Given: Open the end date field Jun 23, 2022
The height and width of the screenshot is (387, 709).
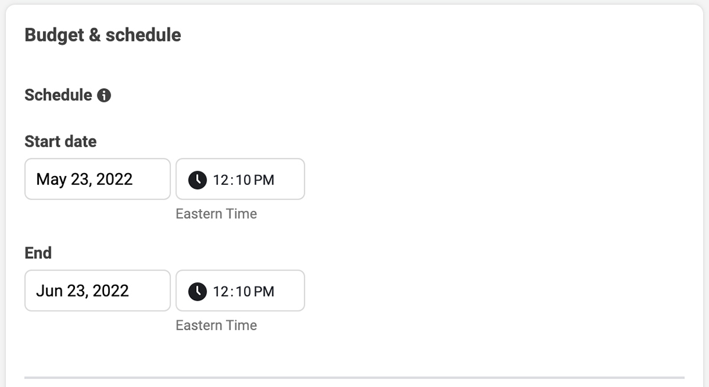Looking at the screenshot, I should tap(97, 291).
